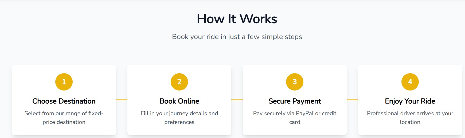Click the professional driver arrives description
Viewport: 465px width, 138px height.
410,118
